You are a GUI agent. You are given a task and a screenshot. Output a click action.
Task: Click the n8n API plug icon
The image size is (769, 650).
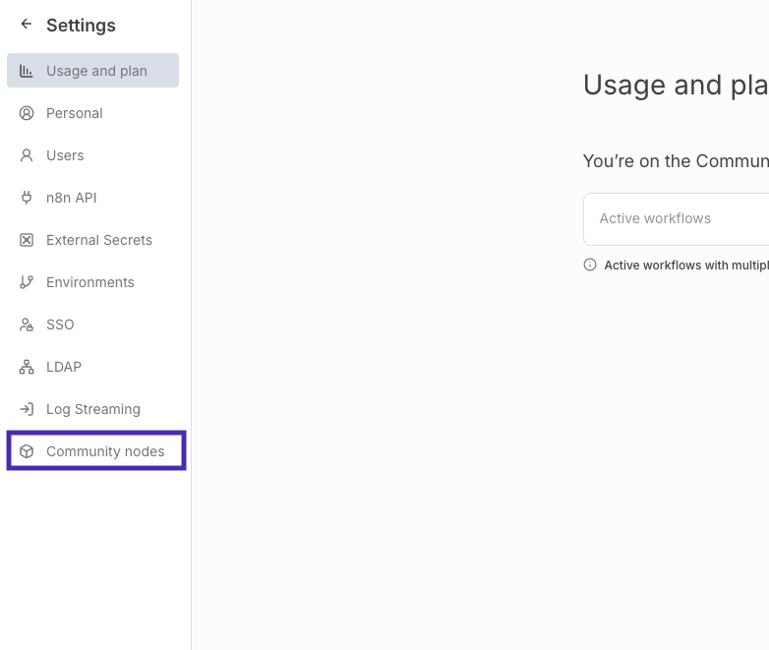(x=27, y=198)
